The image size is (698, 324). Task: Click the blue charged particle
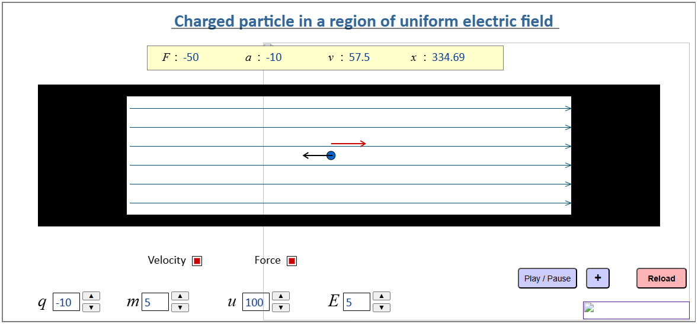click(x=331, y=155)
